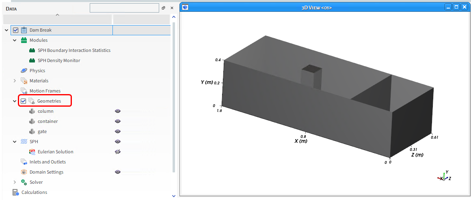This screenshot has height=202, width=471.
Task: Click the small column block in 3D view
Action: pyautogui.click(x=311, y=77)
